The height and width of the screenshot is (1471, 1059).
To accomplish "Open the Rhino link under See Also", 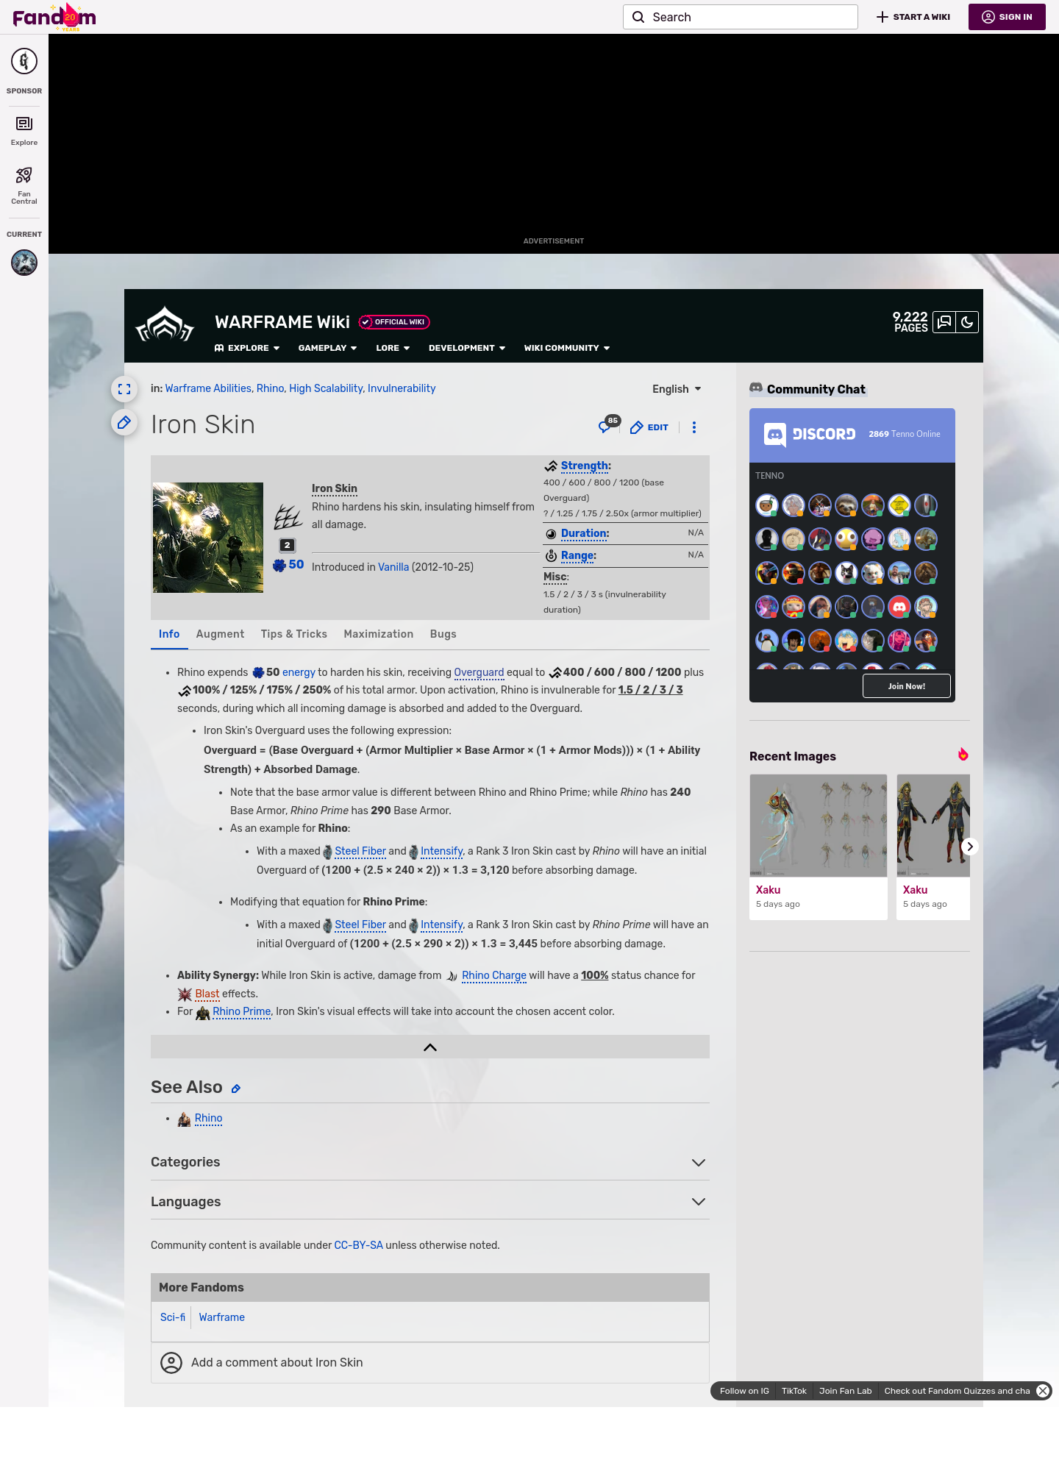I will point(208,1118).
